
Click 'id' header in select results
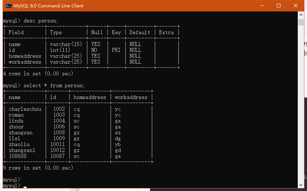[x=53, y=97]
